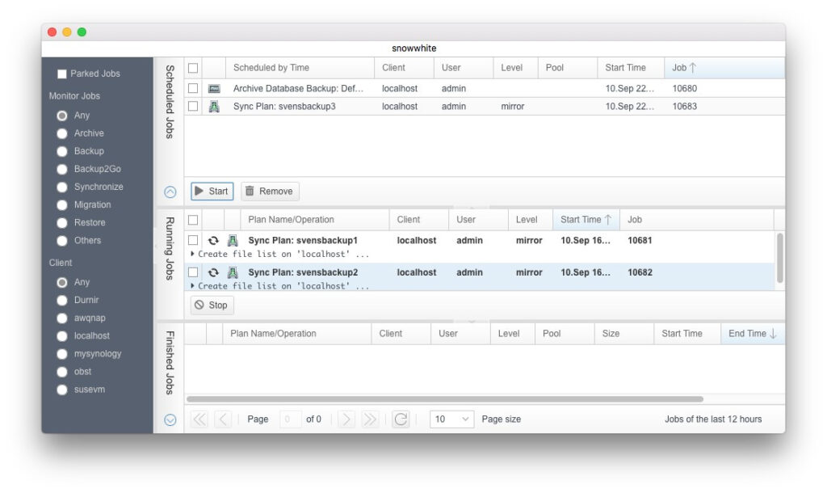Go to next page of finished jobs
Viewport: 827px width, 493px height.
(346, 419)
